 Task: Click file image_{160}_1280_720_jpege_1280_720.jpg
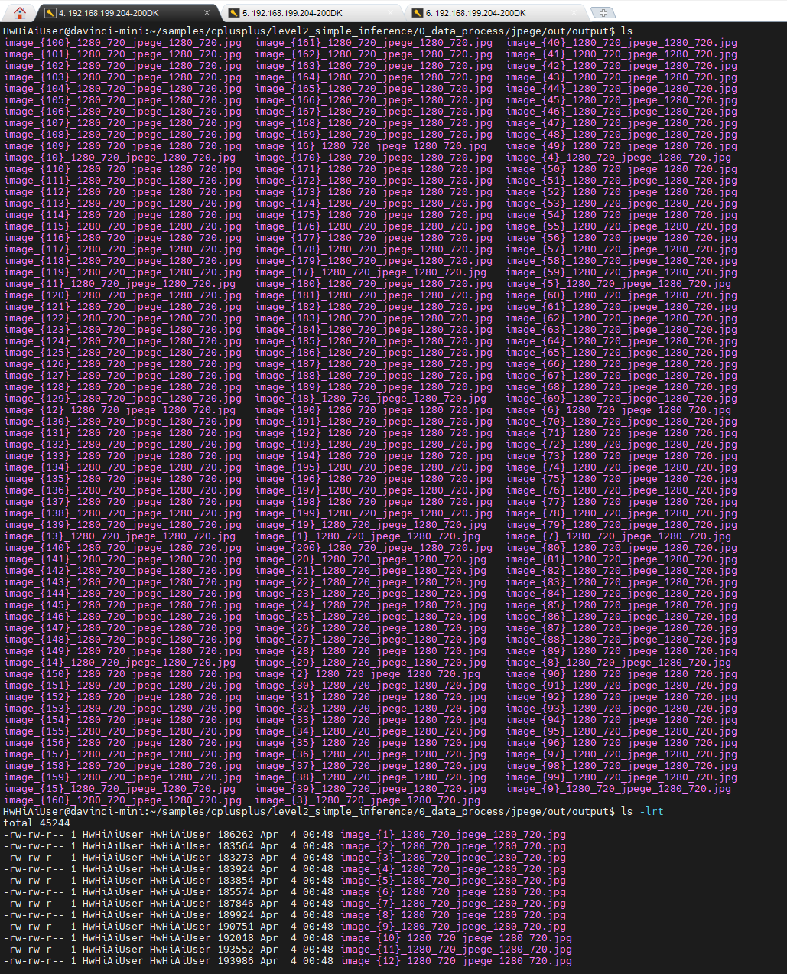(x=123, y=800)
